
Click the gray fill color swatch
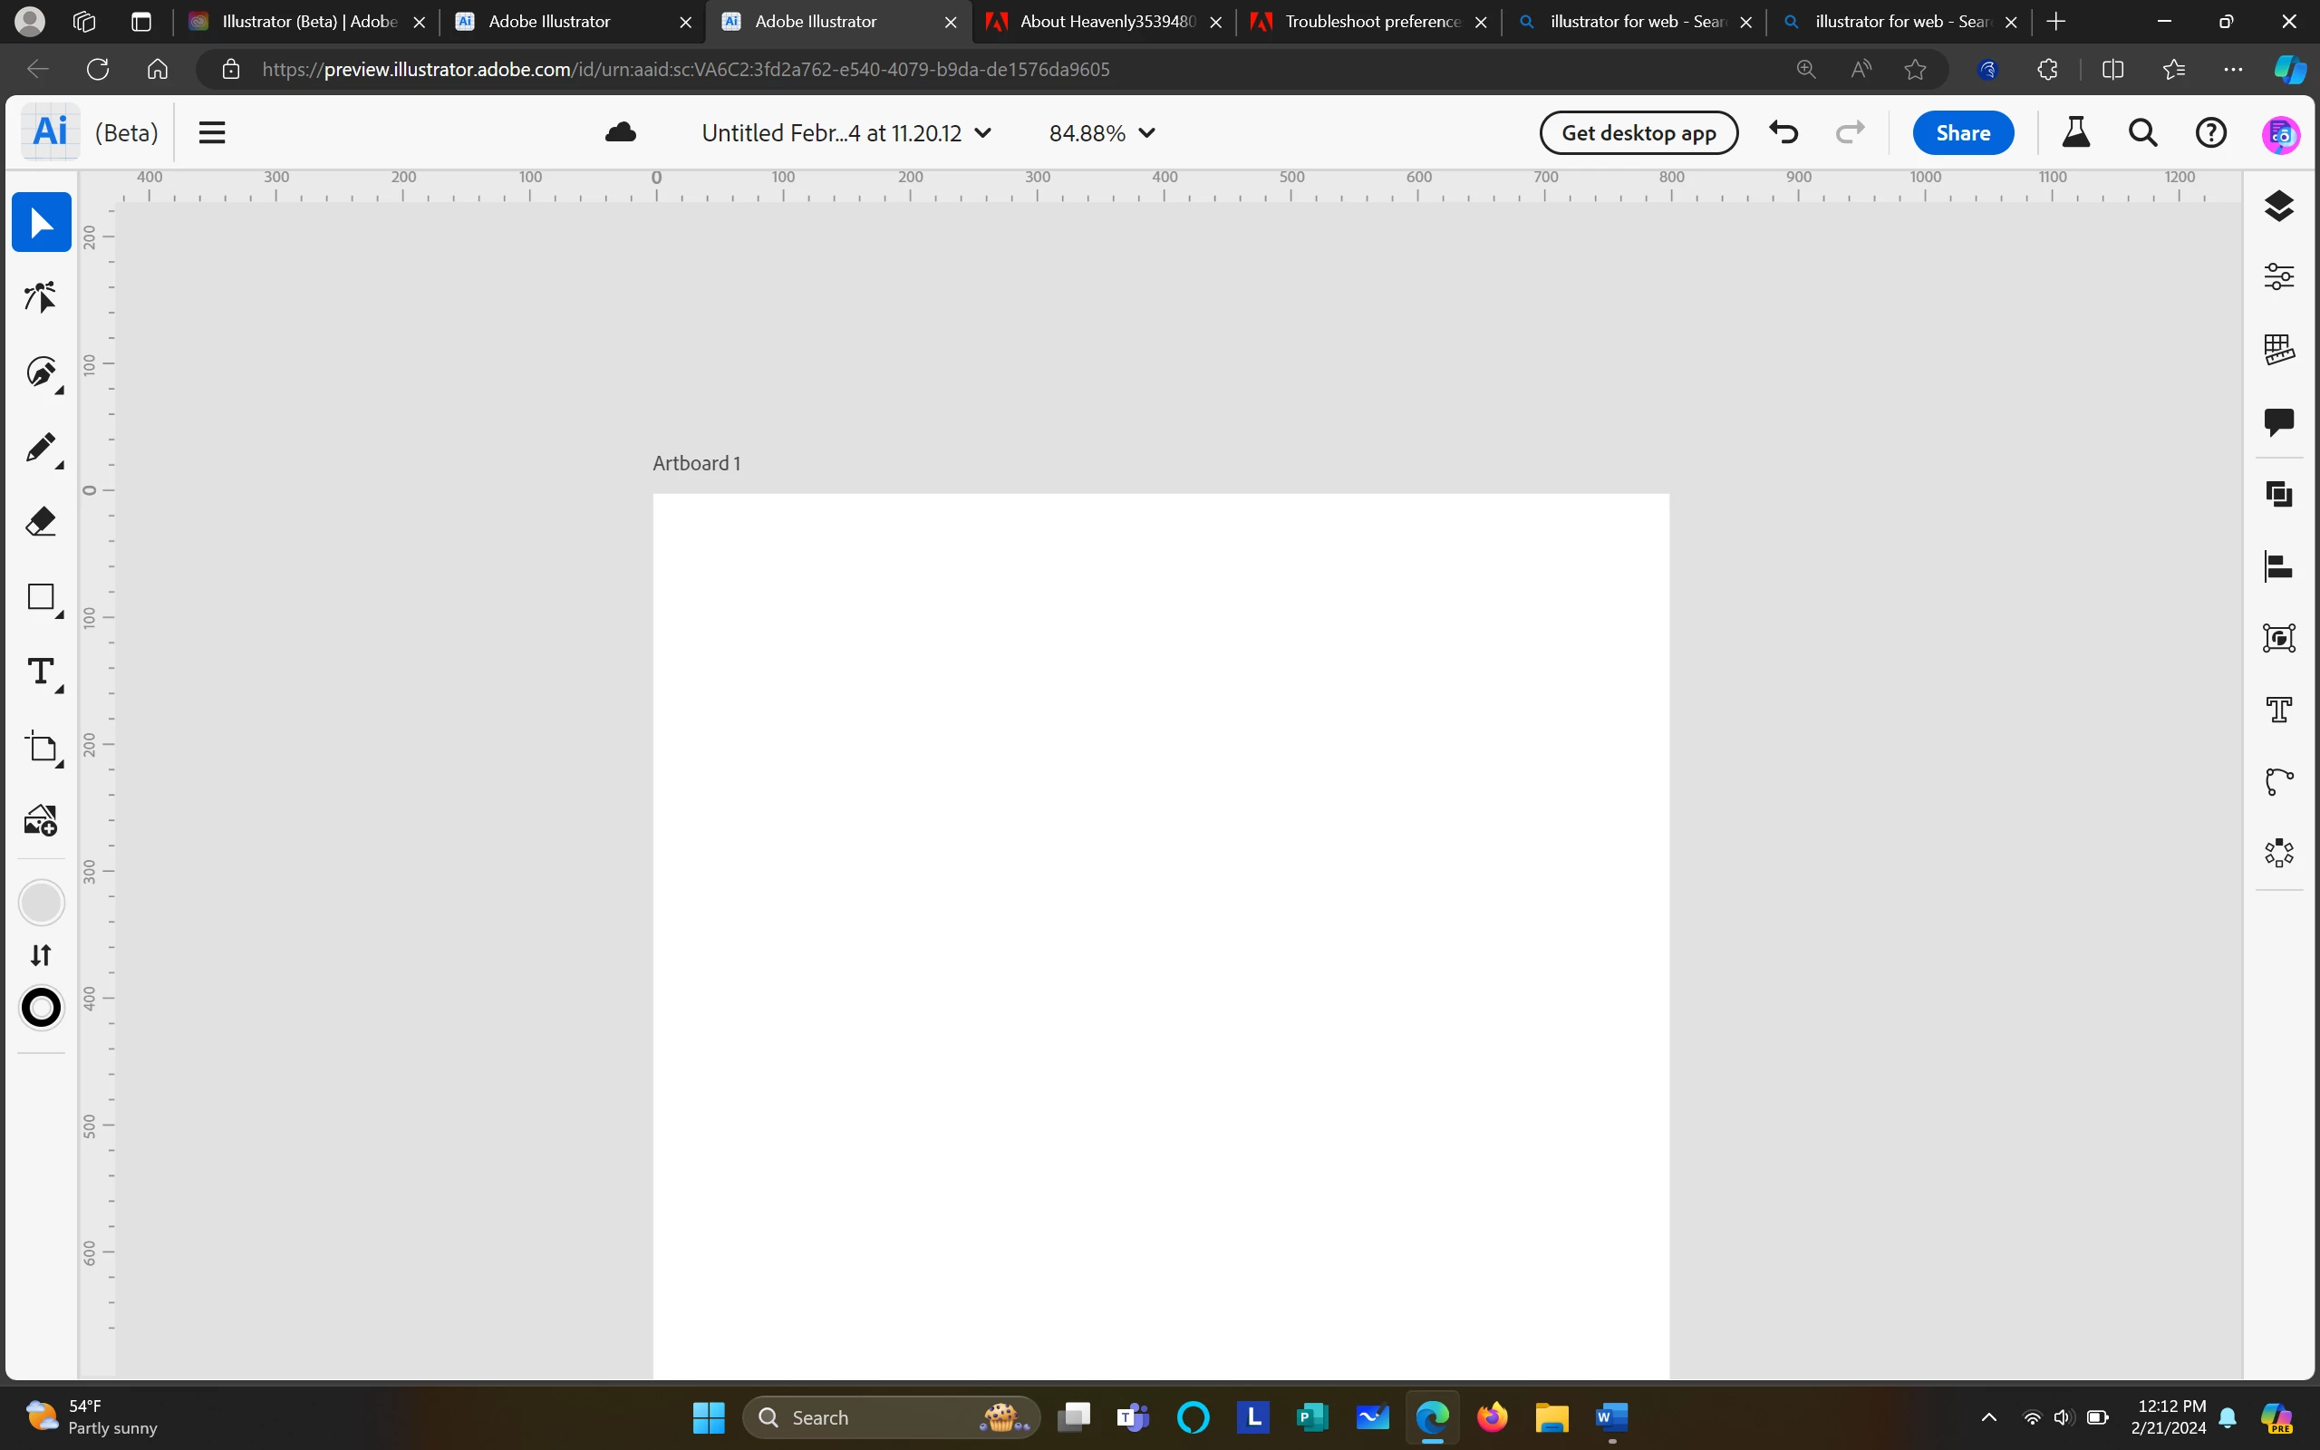41,903
